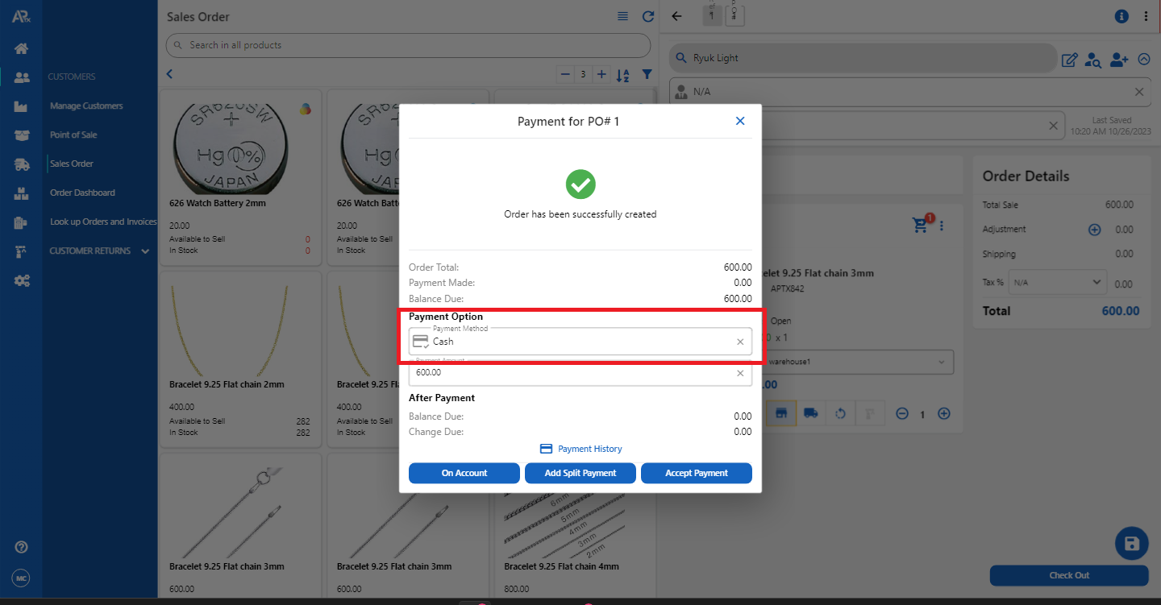Open the Payment Method dropdown showing Cash

pyautogui.click(x=580, y=342)
